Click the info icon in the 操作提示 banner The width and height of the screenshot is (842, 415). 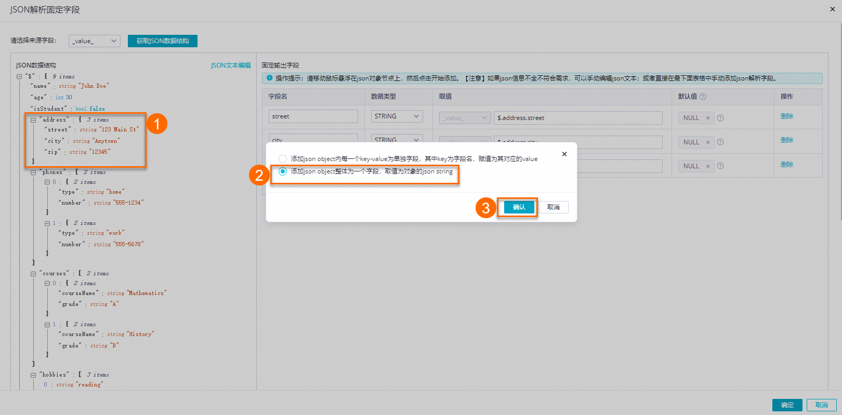(269, 78)
